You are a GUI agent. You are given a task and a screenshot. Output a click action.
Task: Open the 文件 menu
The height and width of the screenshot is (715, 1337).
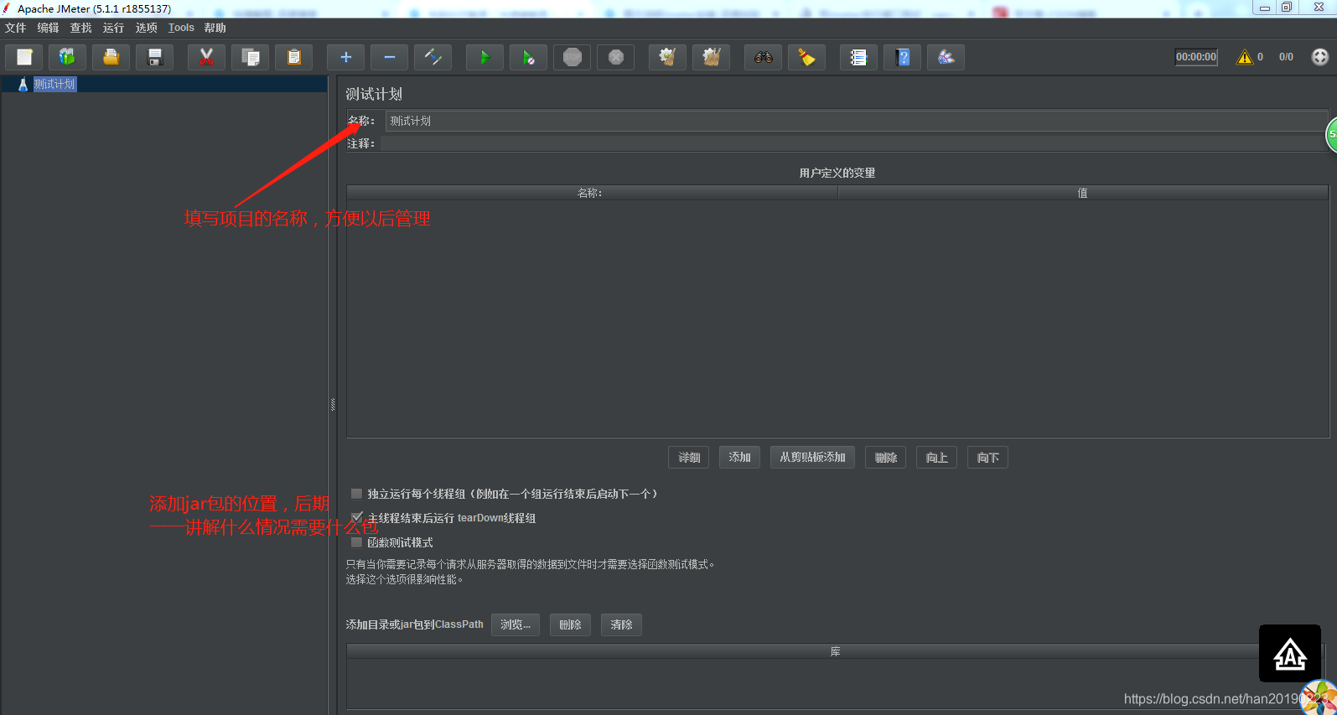16,28
